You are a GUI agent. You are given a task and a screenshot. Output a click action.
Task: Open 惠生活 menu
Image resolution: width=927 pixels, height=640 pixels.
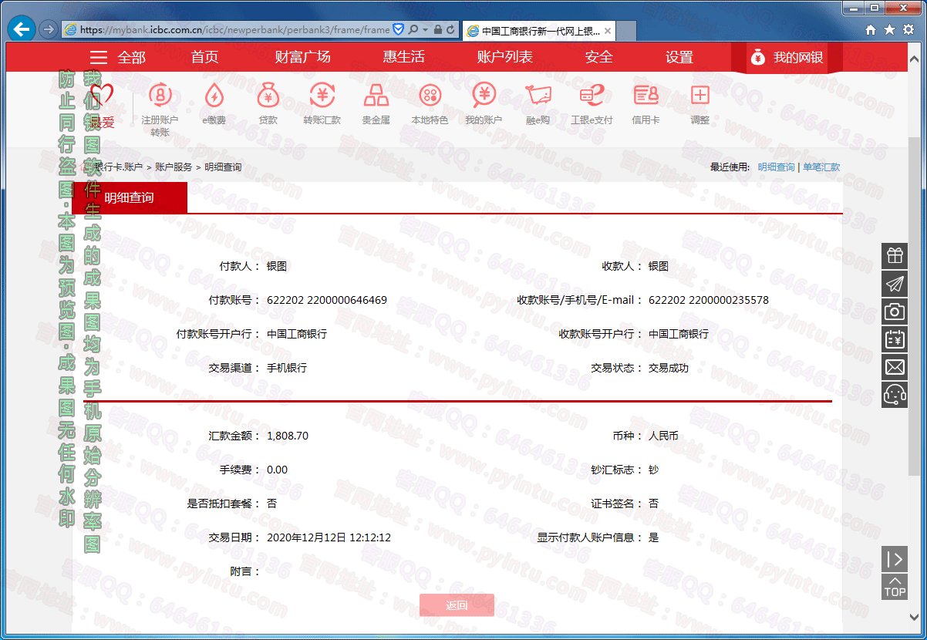coord(403,57)
